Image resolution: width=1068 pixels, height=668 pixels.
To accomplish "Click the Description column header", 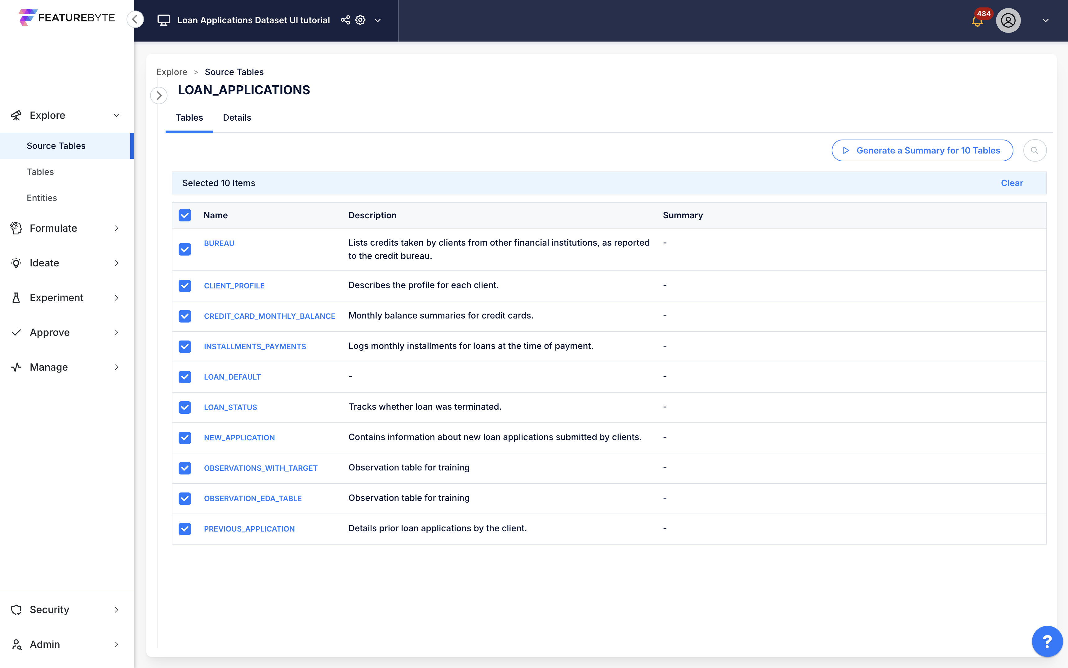I will [372, 215].
